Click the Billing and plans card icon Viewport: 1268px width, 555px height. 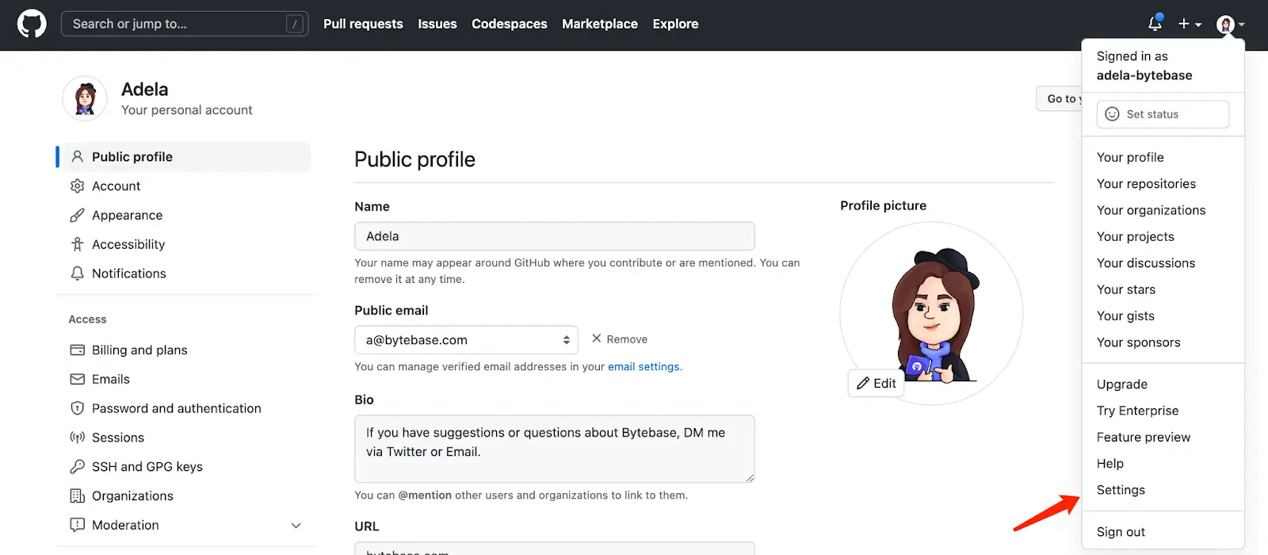pos(77,350)
